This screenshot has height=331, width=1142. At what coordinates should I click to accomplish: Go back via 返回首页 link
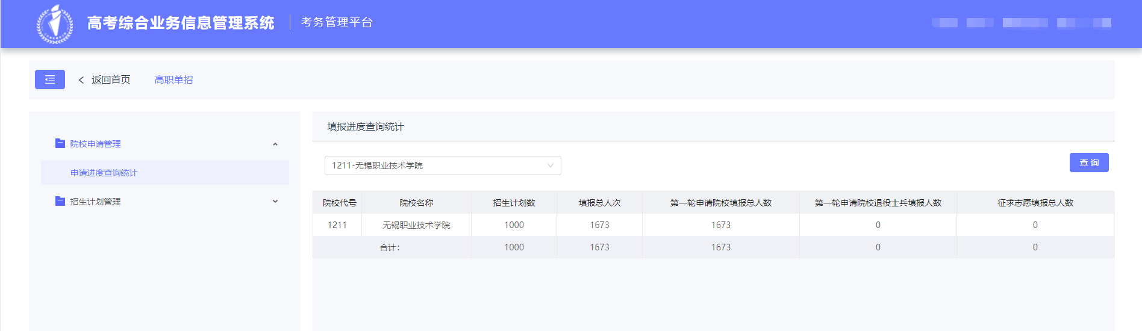click(x=111, y=80)
